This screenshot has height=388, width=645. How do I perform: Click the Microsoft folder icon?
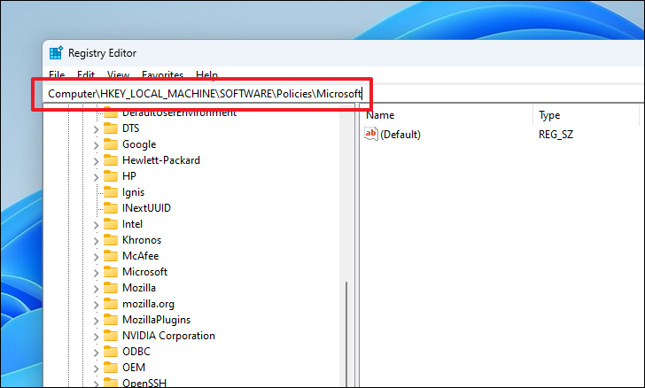tap(110, 272)
